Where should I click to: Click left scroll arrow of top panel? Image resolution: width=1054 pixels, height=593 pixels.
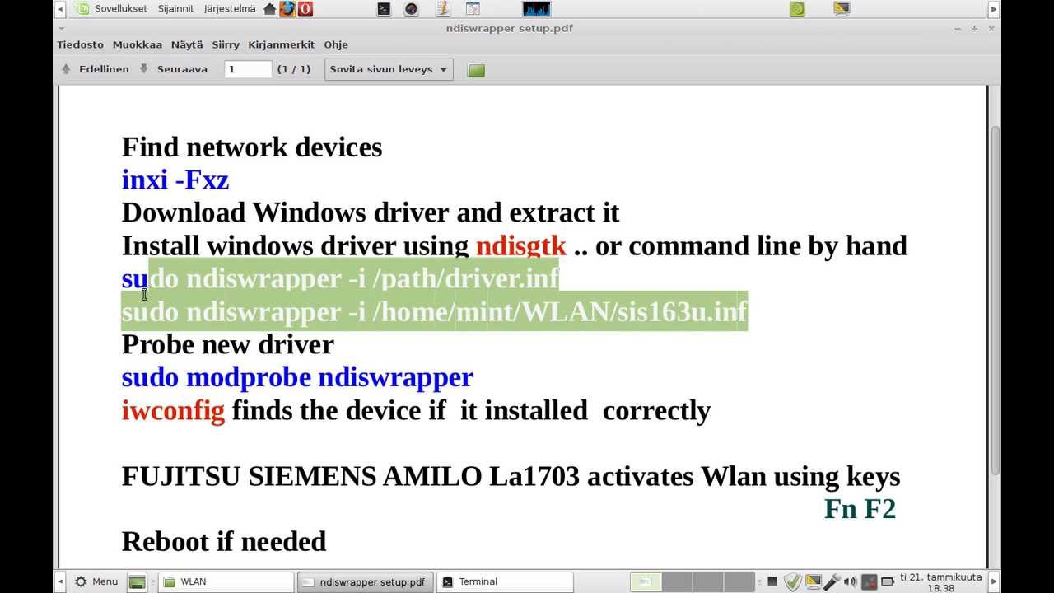tap(61, 9)
